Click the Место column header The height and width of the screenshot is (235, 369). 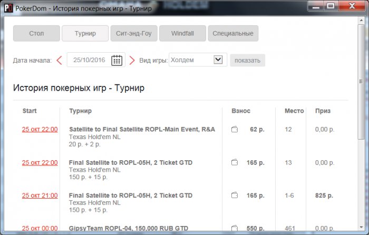pyautogui.click(x=294, y=111)
